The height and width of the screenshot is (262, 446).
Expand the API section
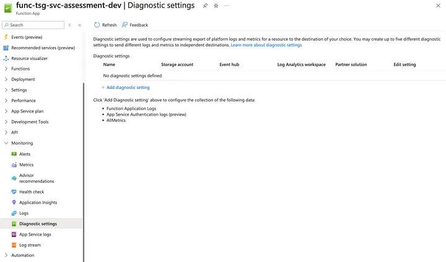point(6,132)
